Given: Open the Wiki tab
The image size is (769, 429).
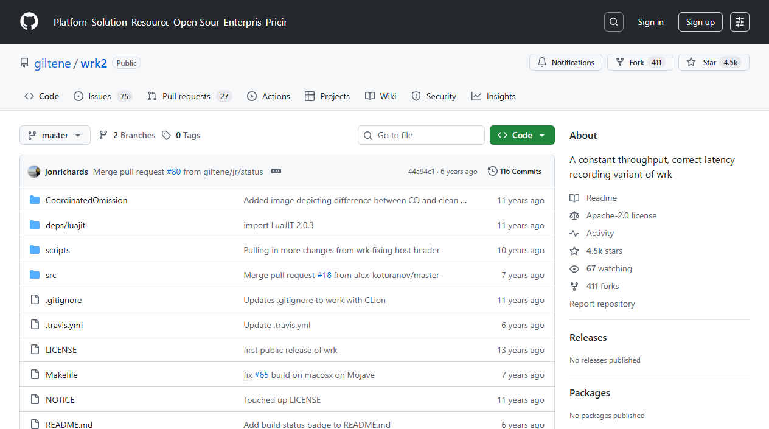Looking at the screenshot, I should 381,96.
